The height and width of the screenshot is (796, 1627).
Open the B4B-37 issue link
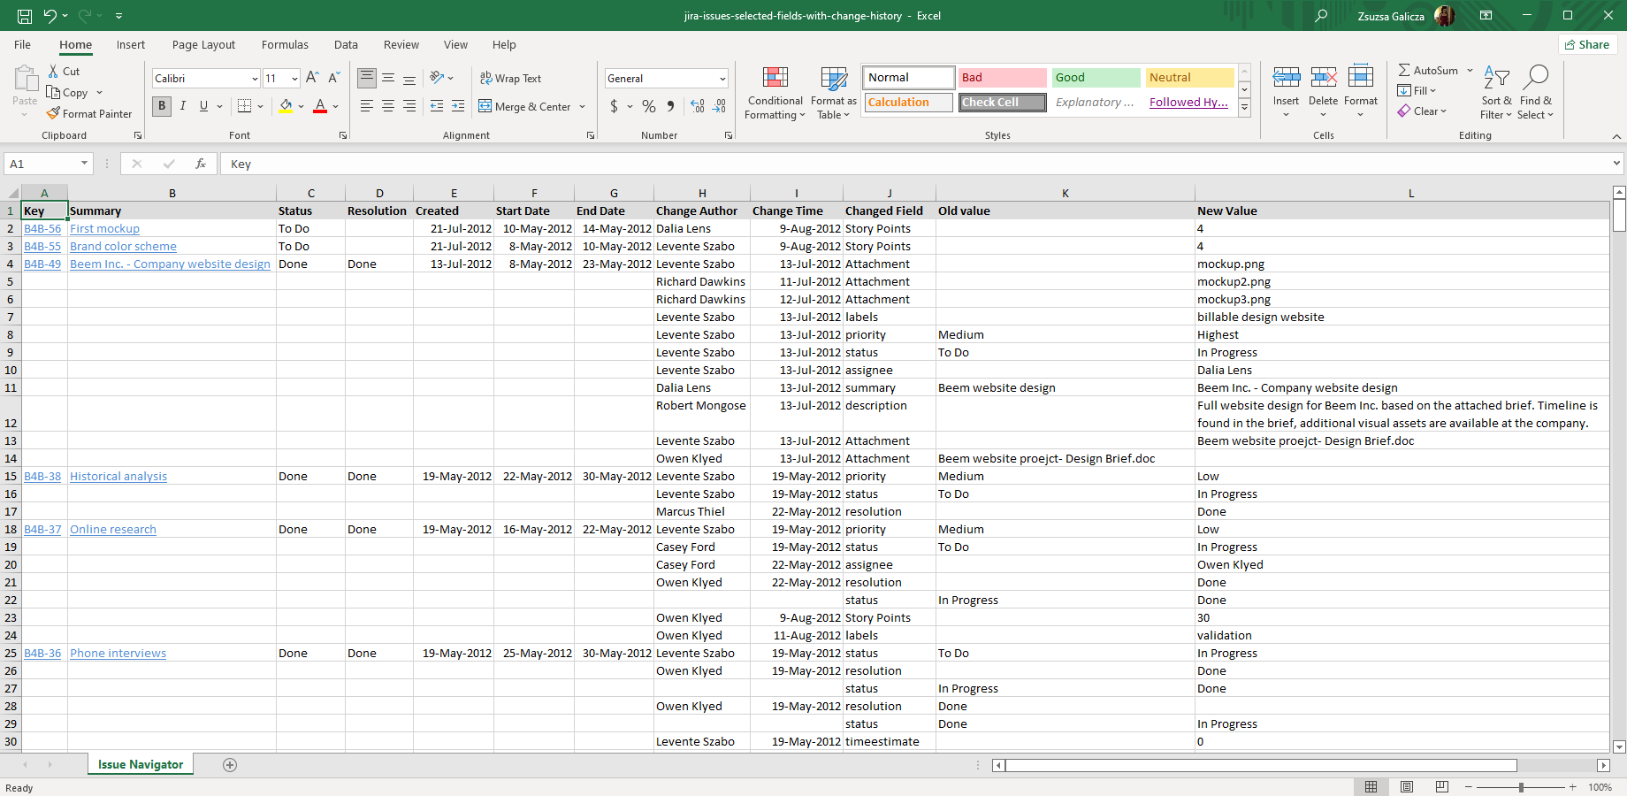click(x=42, y=529)
